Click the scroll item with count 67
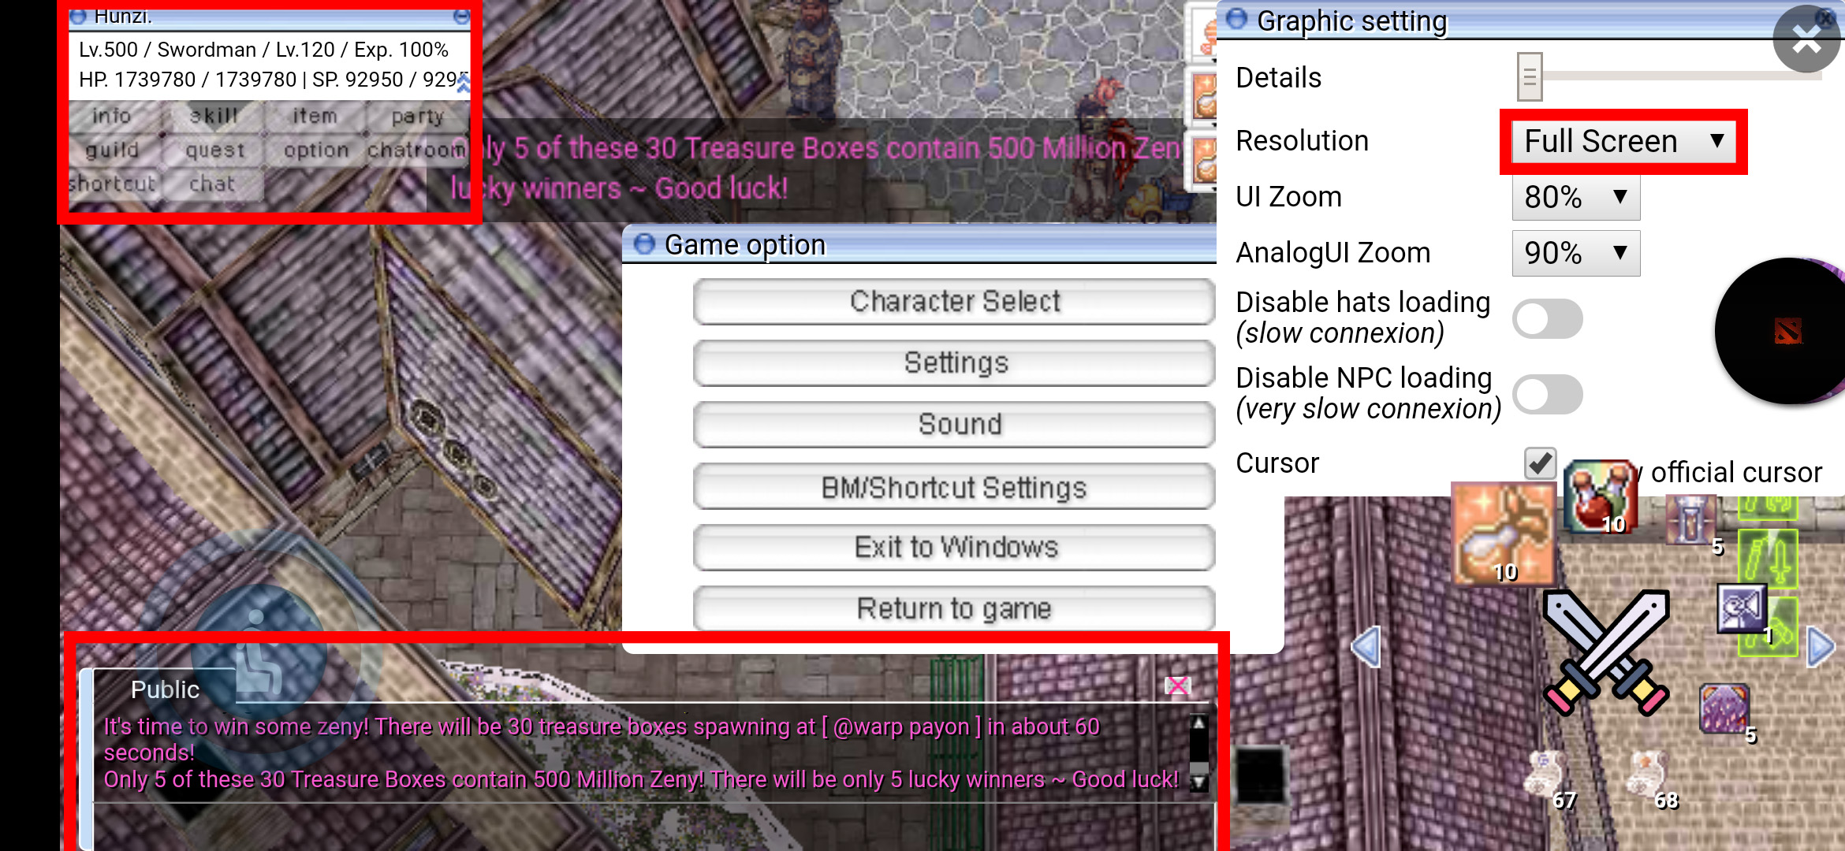 click(x=1547, y=776)
